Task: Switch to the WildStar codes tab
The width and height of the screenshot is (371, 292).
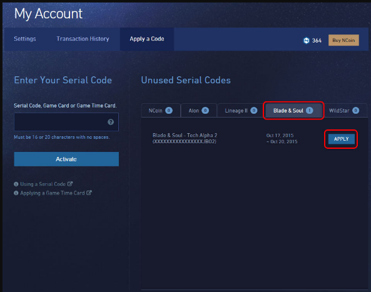Action: (344, 111)
